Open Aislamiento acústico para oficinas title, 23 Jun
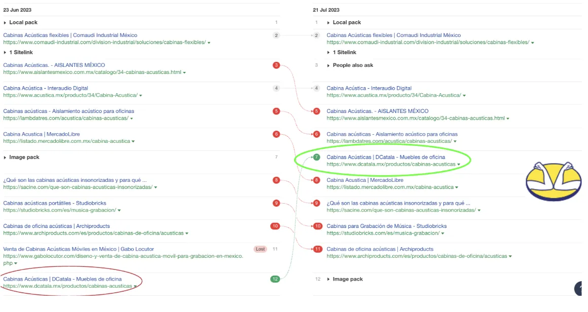Screen dimensions: 588x312 (68, 111)
